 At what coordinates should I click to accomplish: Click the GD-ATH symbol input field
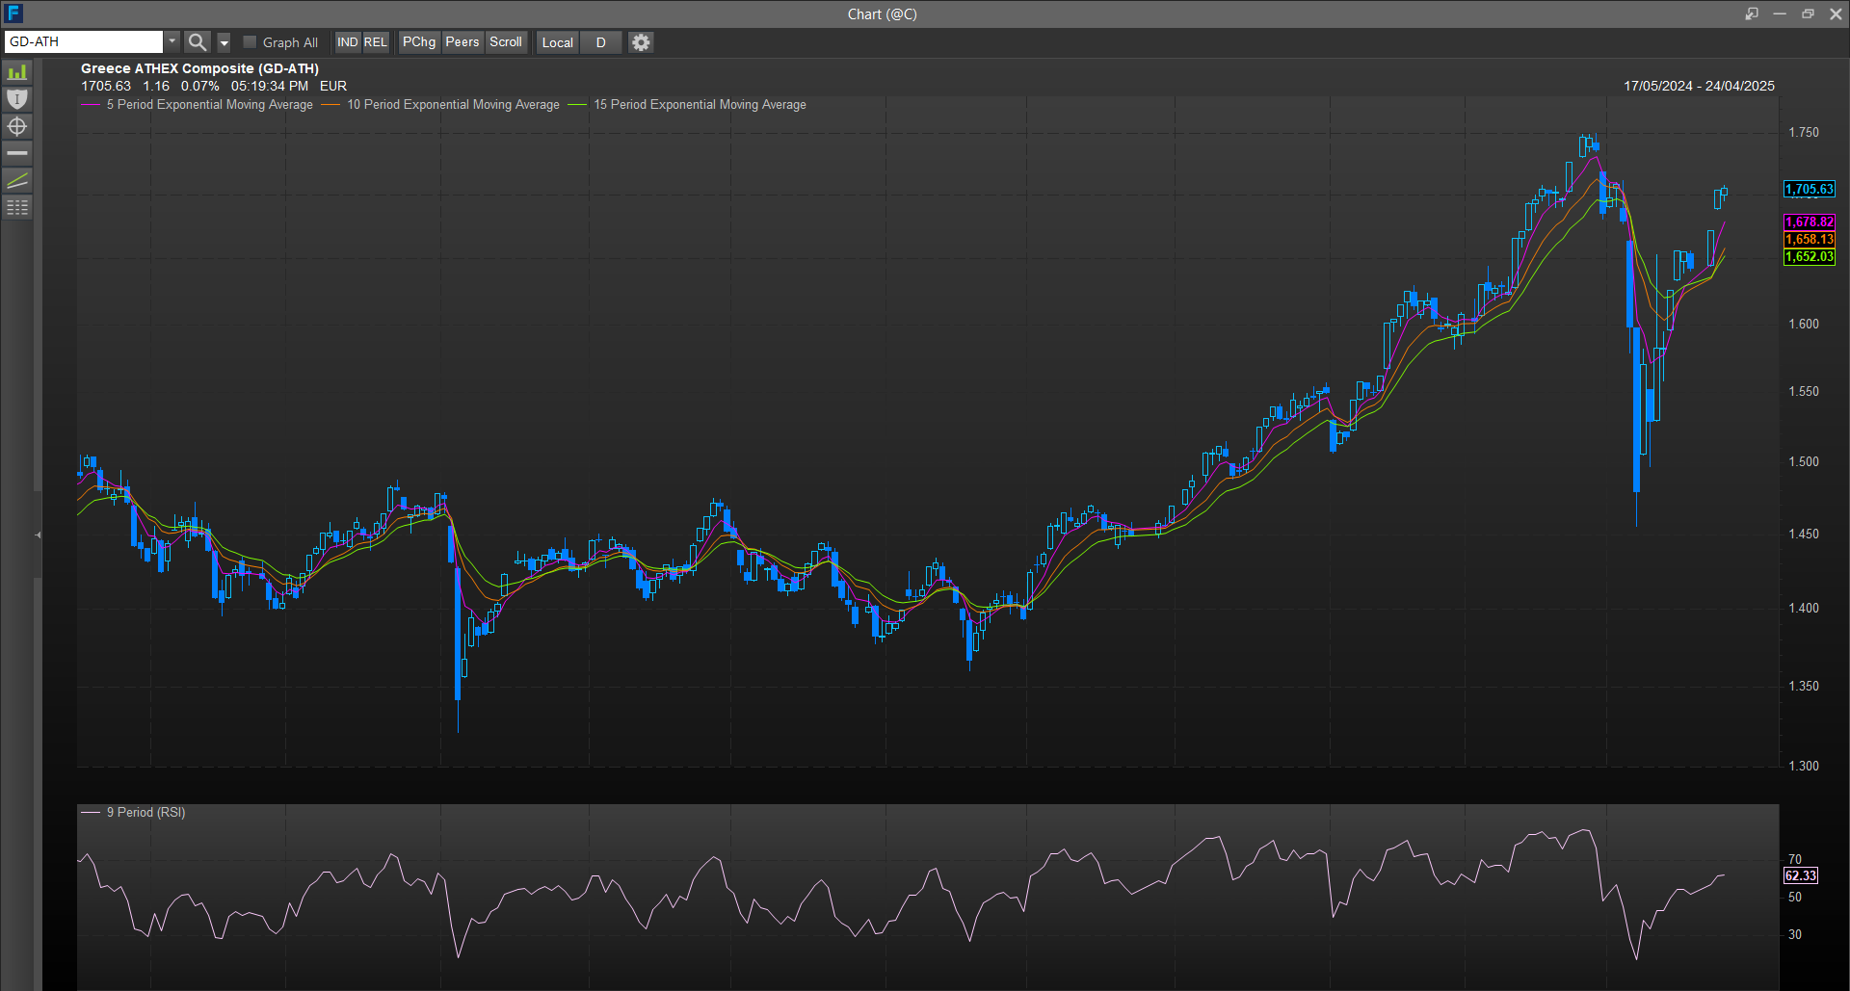pos(84,41)
